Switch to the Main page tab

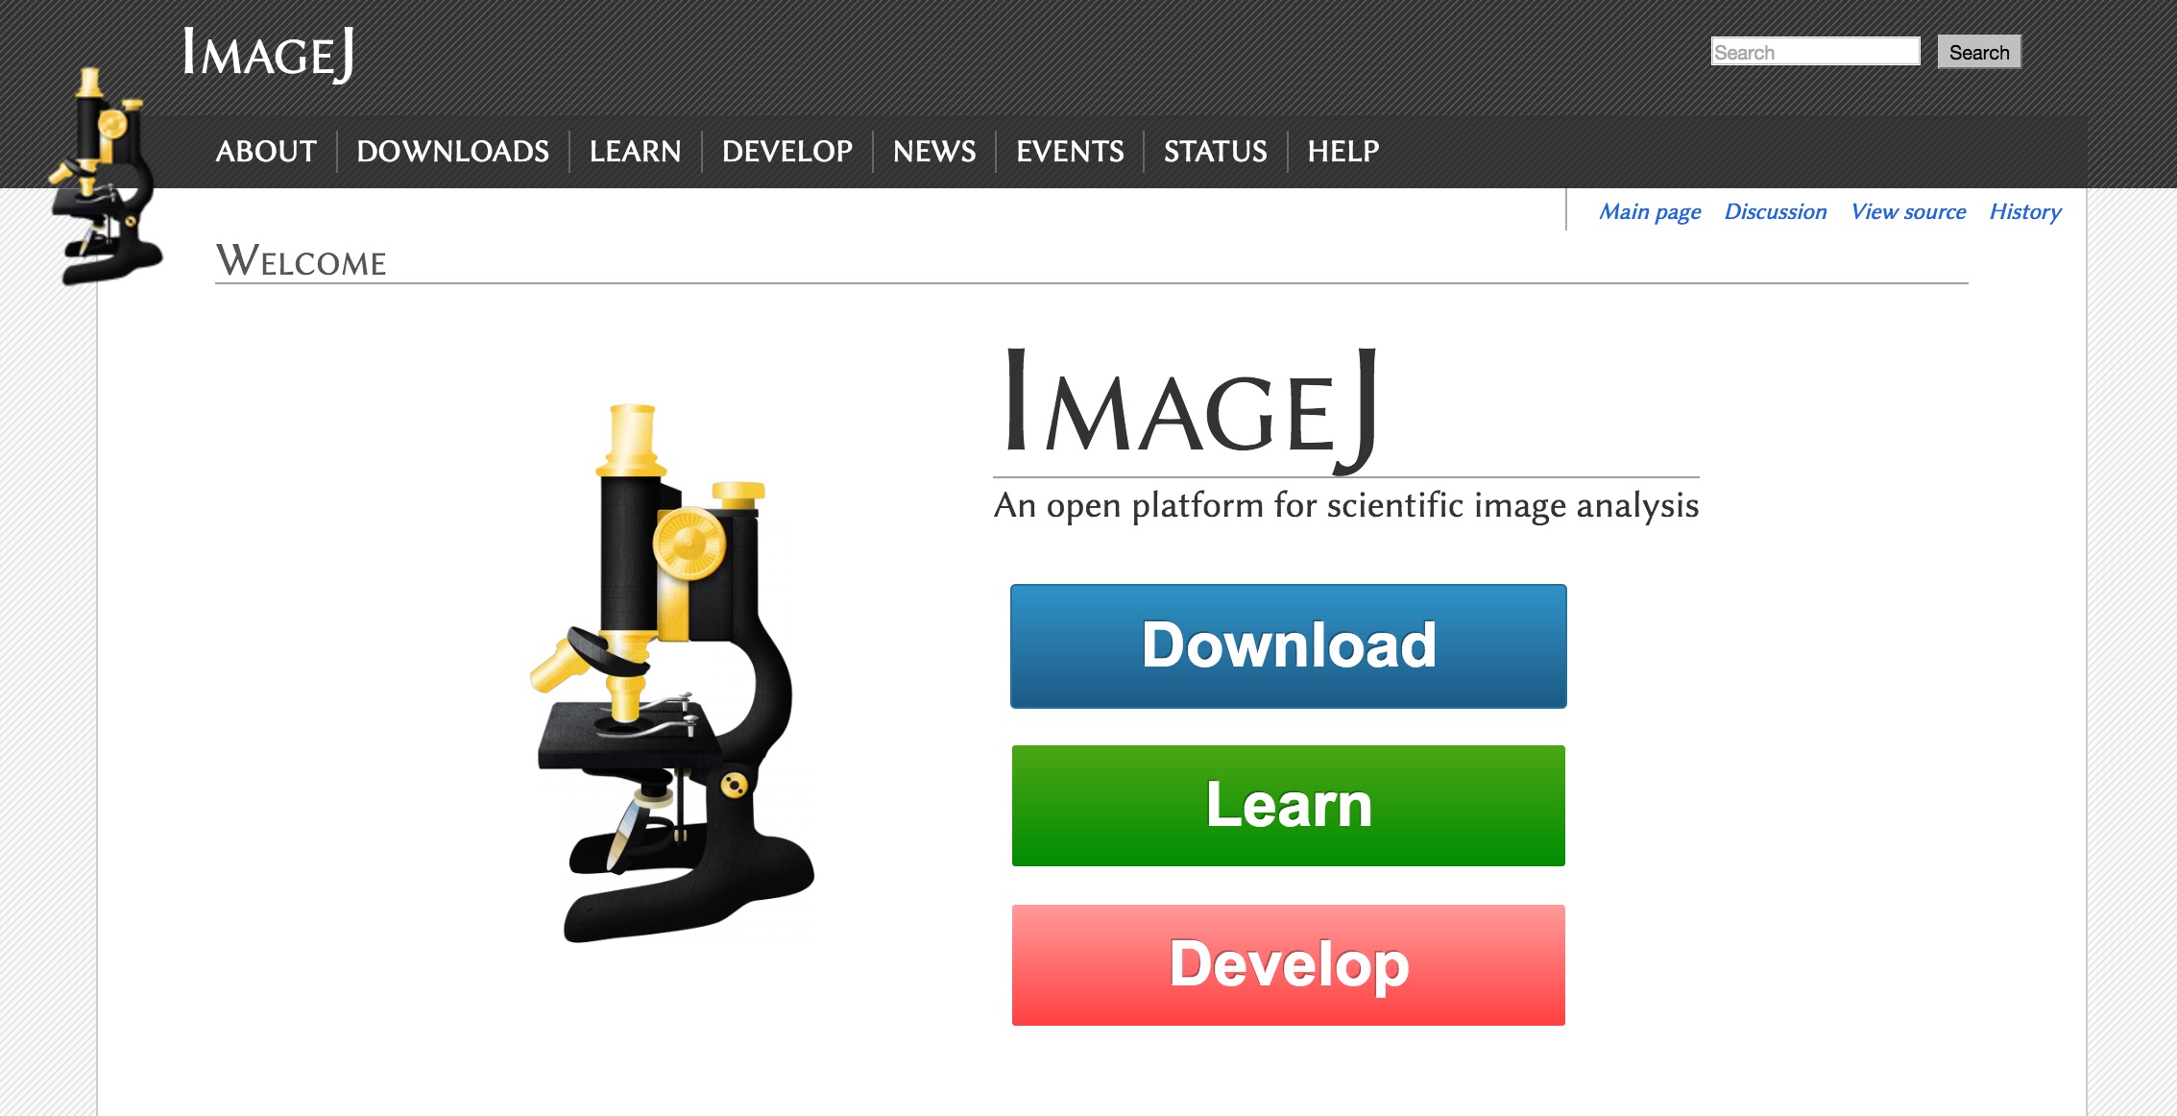[x=1650, y=211]
